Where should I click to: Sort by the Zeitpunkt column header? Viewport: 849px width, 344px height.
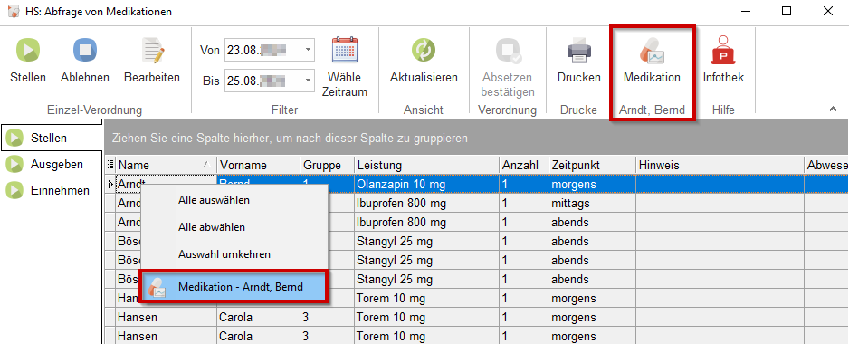(592, 165)
